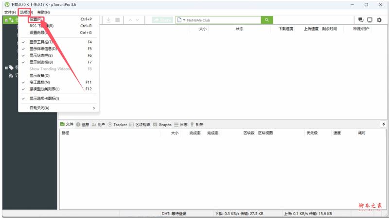
Task: Sort files by 耗时 column
Action: click(362, 133)
